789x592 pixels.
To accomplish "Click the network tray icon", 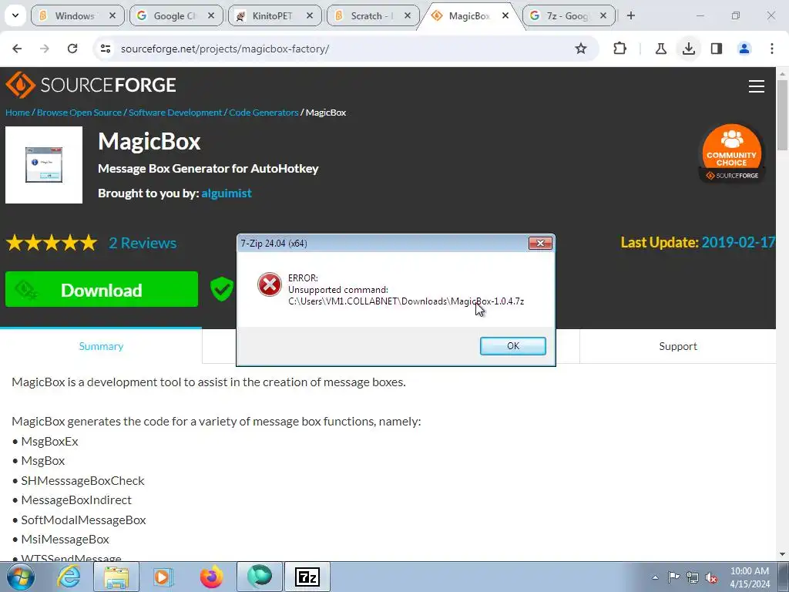I will pos(693,577).
